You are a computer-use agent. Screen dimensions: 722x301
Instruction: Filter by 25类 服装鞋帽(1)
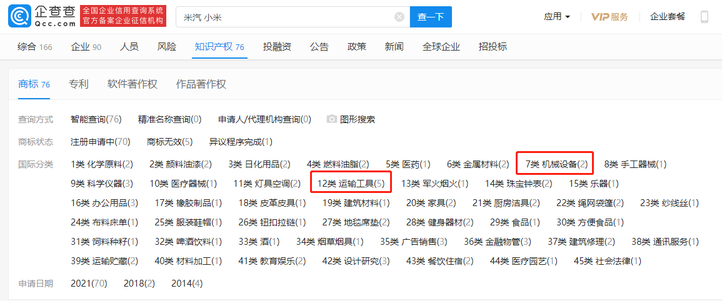(x=188, y=223)
